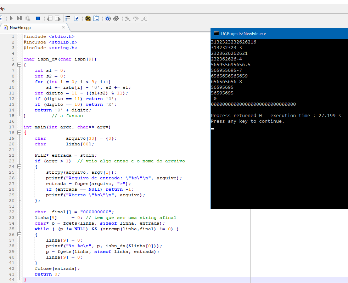
Task: Collapse the while-loop fold at line 36
Action: point(19,235)
